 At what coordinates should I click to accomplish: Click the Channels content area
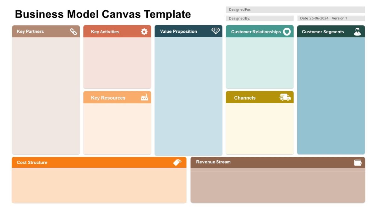pos(260,129)
